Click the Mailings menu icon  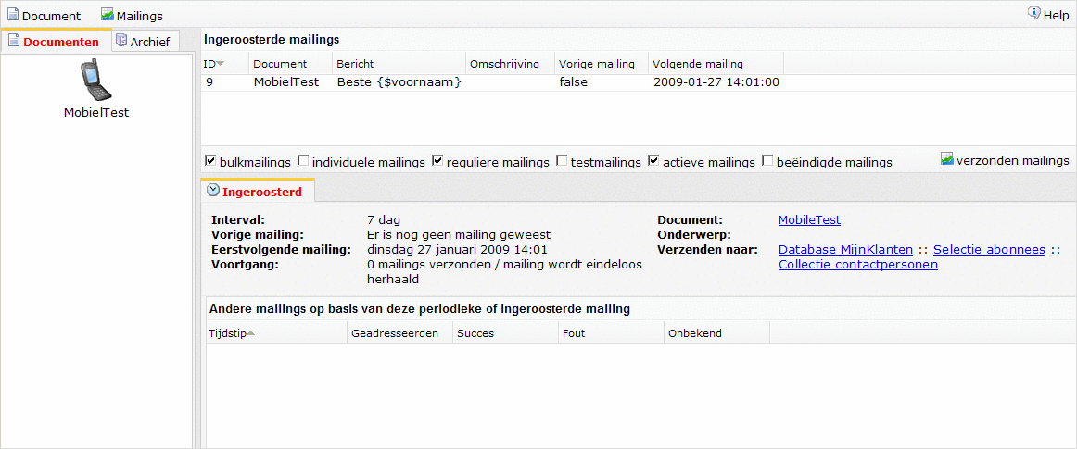[x=107, y=15]
